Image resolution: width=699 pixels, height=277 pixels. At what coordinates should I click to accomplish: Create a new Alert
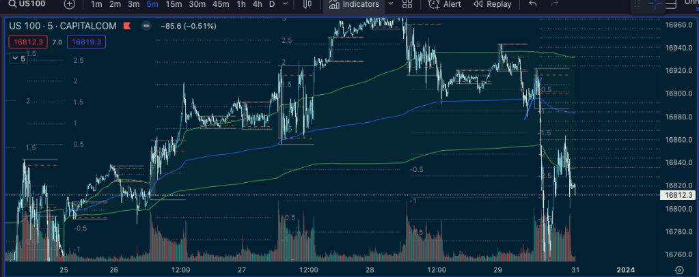click(x=445, y=4)
